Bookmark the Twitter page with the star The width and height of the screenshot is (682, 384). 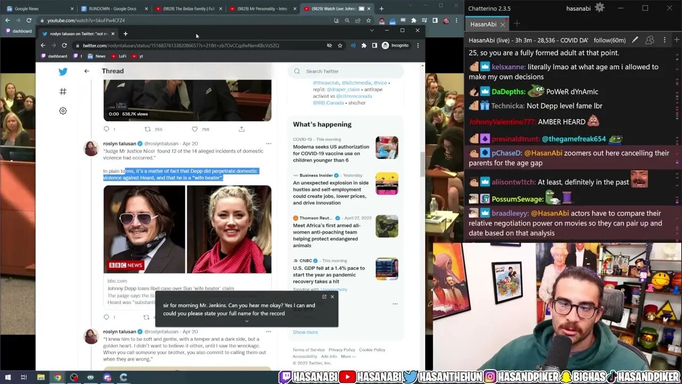pos(340,45)
